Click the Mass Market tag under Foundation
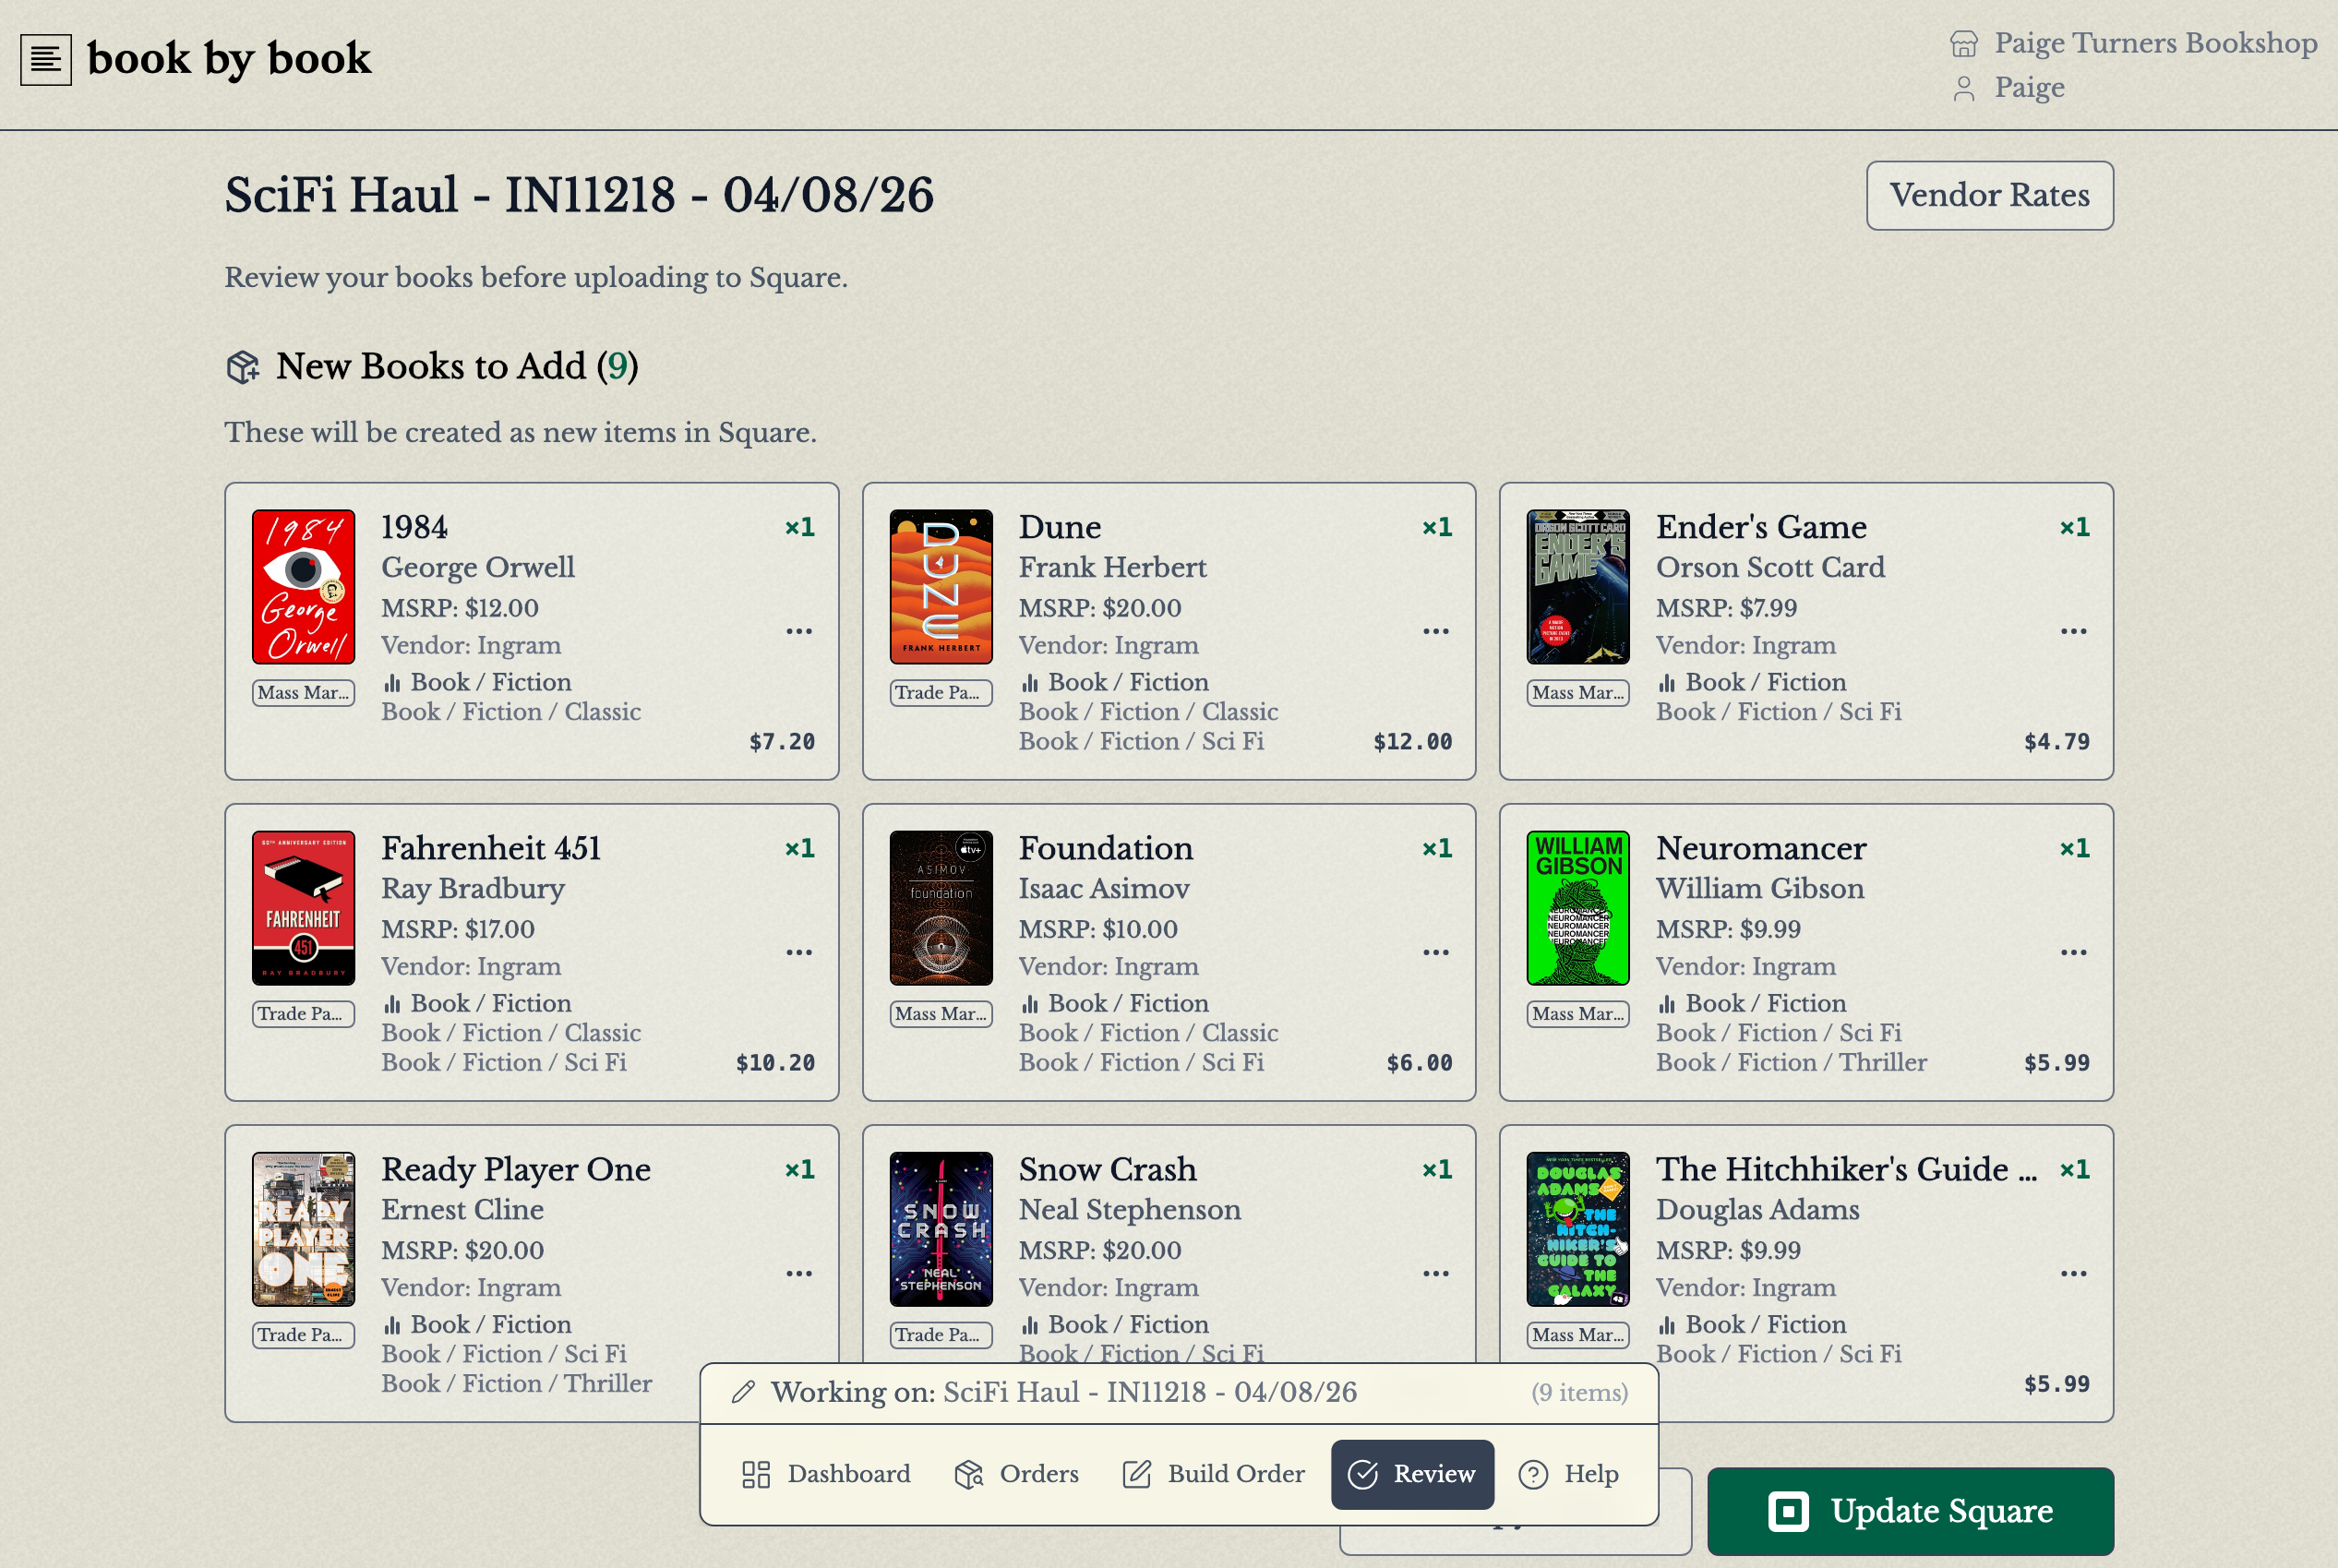 point(941,1014)
